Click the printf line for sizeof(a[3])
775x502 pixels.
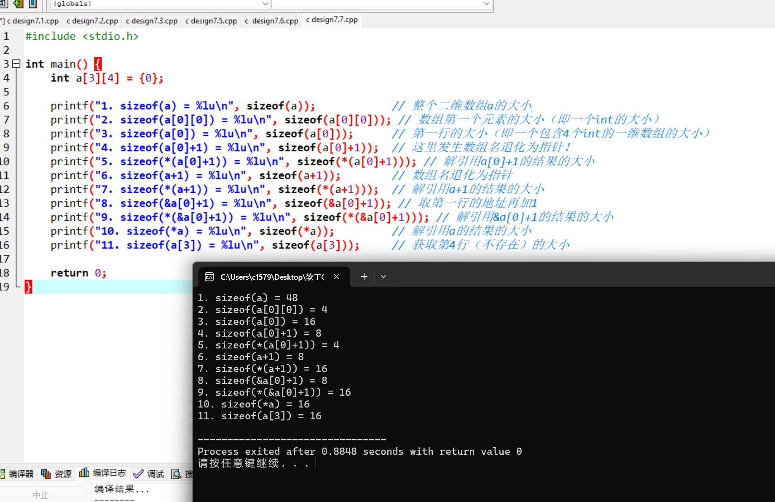pyautogui.click(x=205, y=245)
